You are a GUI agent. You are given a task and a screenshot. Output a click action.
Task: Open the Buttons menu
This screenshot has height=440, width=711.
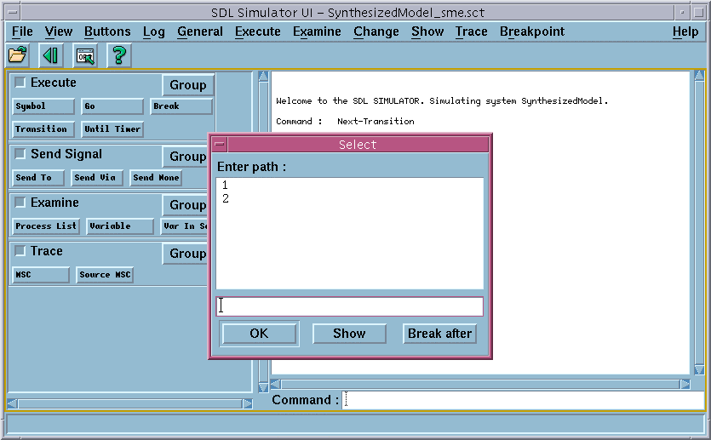(107, 31)
